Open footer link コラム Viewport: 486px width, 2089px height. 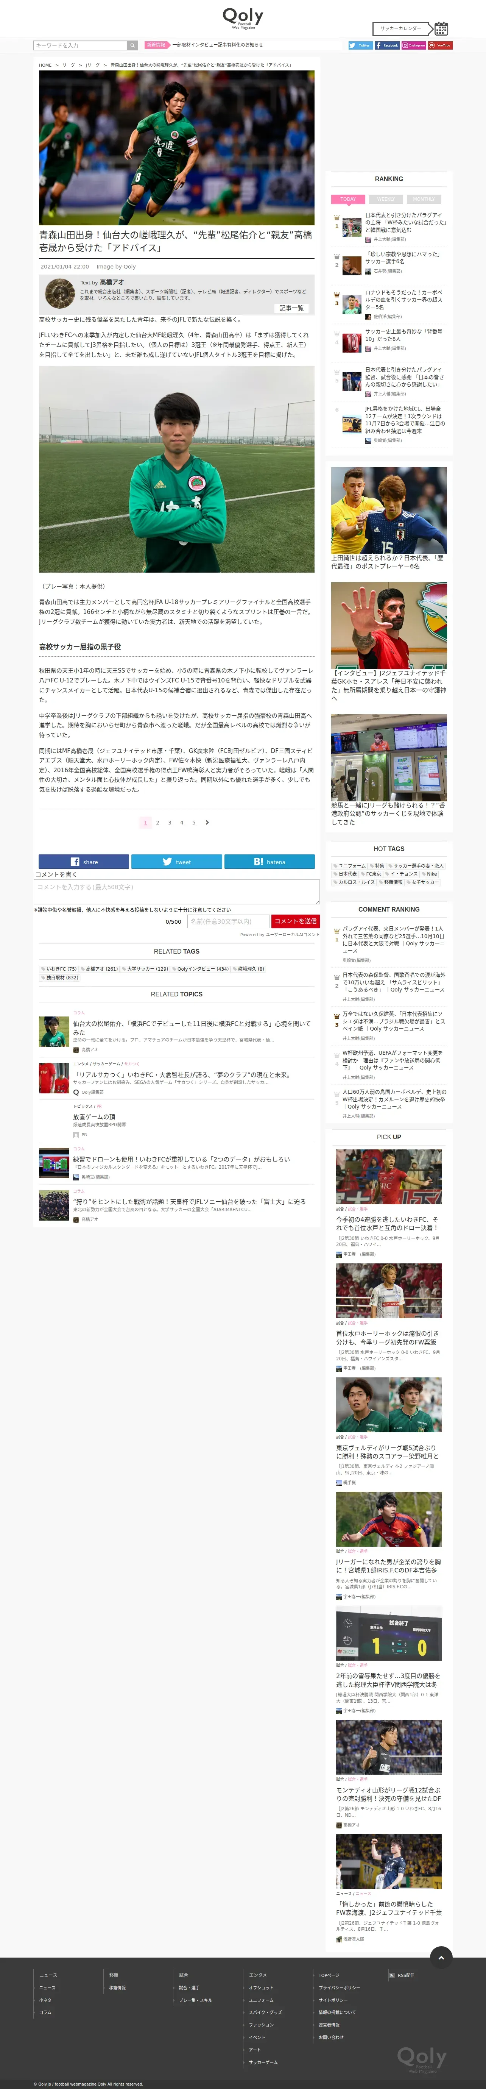tap(45, 2013)
